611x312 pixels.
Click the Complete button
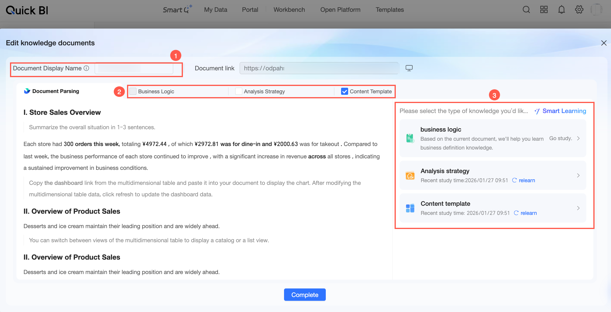pos(305,295)
